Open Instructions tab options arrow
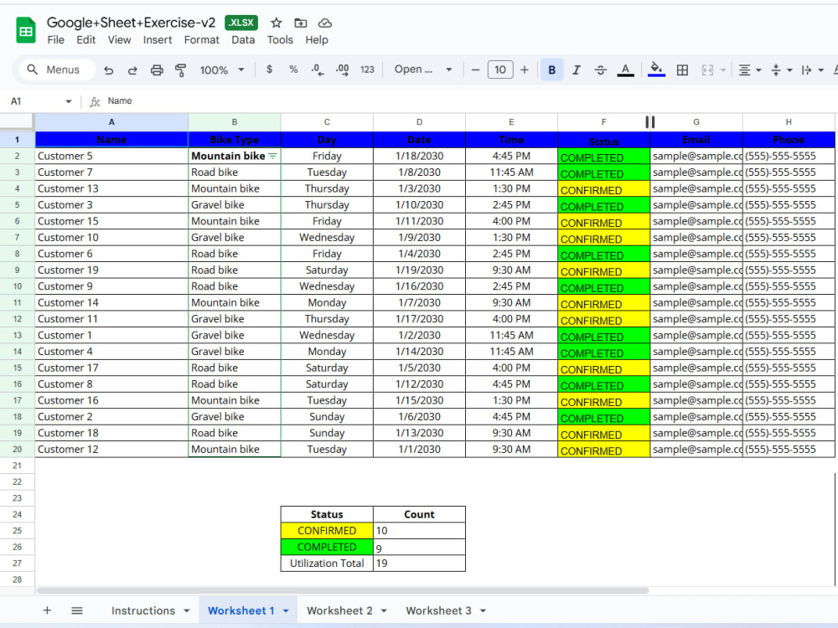 coord(187,611)
